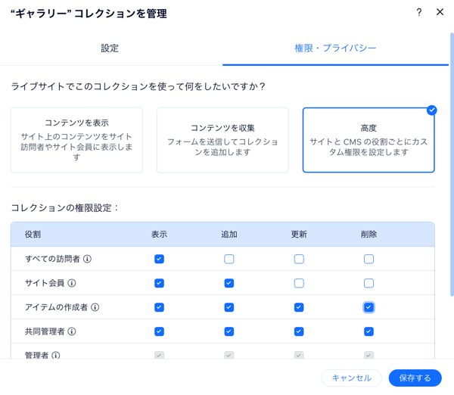Show info for サイト会員 role
This screenshot has width=454, height=395.
[72, 283]
